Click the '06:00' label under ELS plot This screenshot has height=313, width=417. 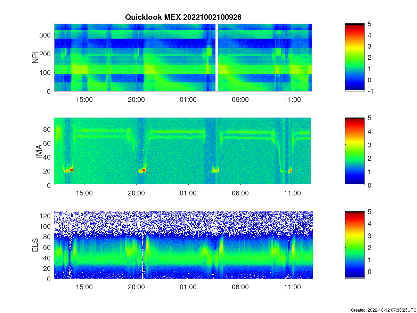[x=240, y=287]
